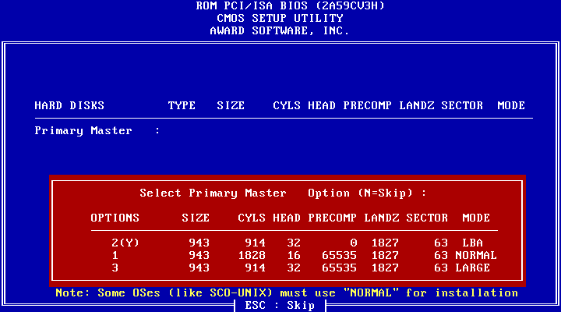Choose option 1 with NORMAL mode
The height and width of the screenshot is (312, 561).
click(x=115, y=255)
